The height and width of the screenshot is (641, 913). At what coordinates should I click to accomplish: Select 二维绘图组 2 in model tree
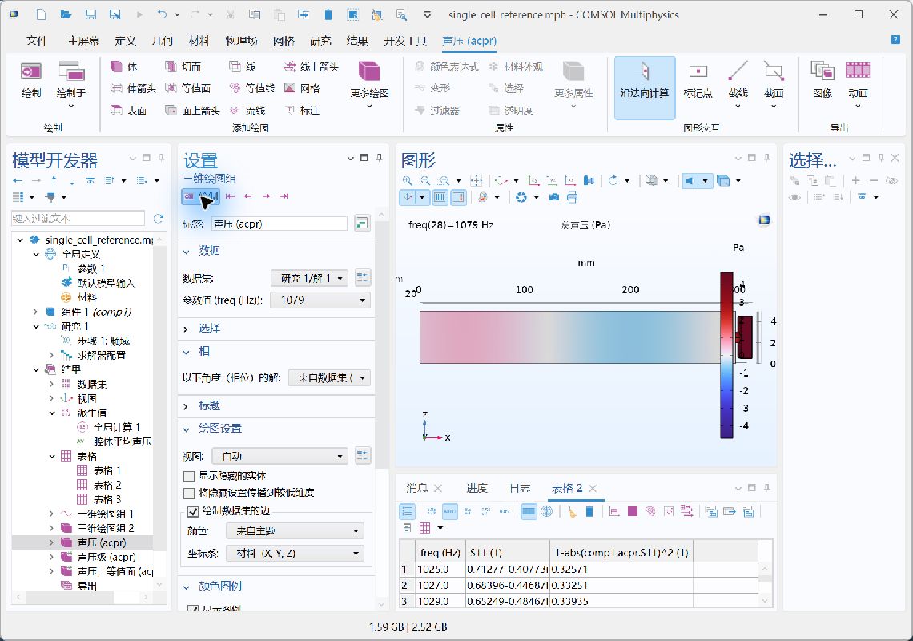click(x=106, y=528)
